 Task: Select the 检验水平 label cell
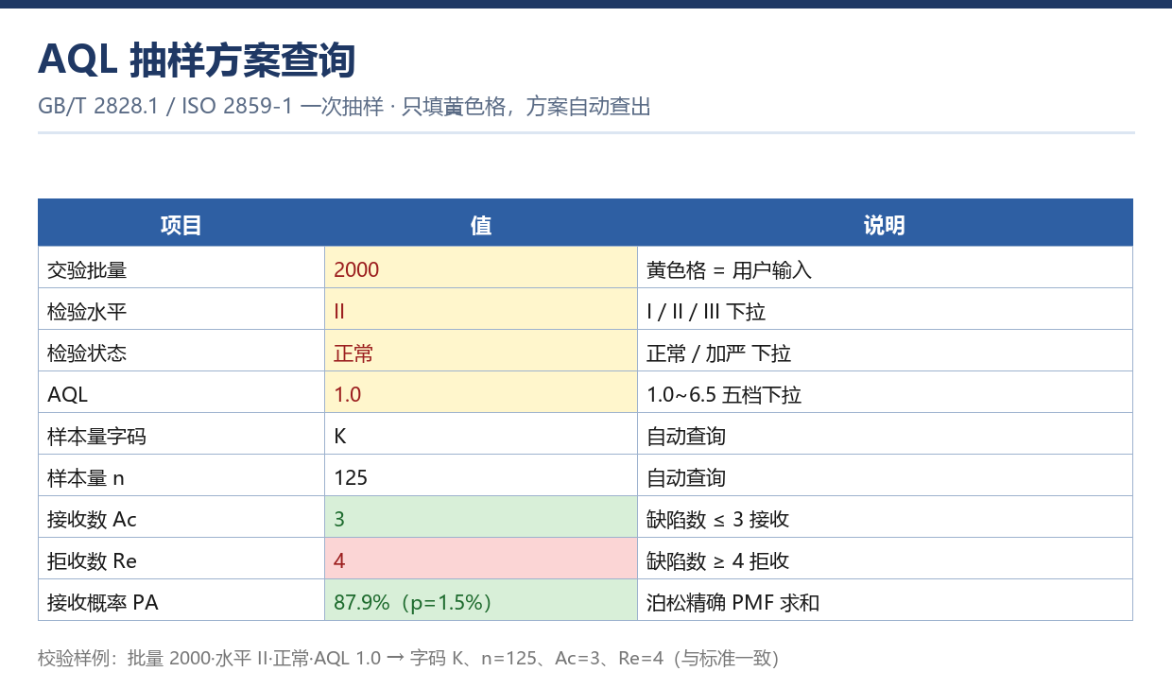click(181, 309)
